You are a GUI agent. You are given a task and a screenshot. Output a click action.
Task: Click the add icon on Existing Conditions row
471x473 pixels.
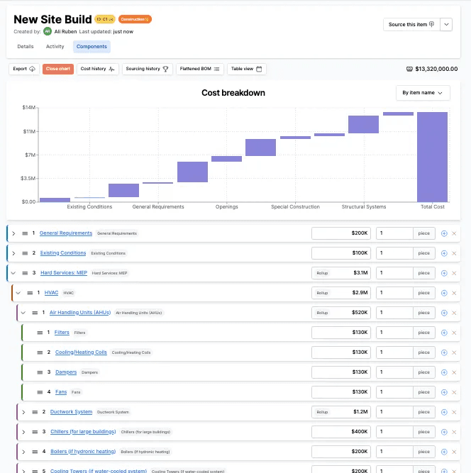[444, 253]
